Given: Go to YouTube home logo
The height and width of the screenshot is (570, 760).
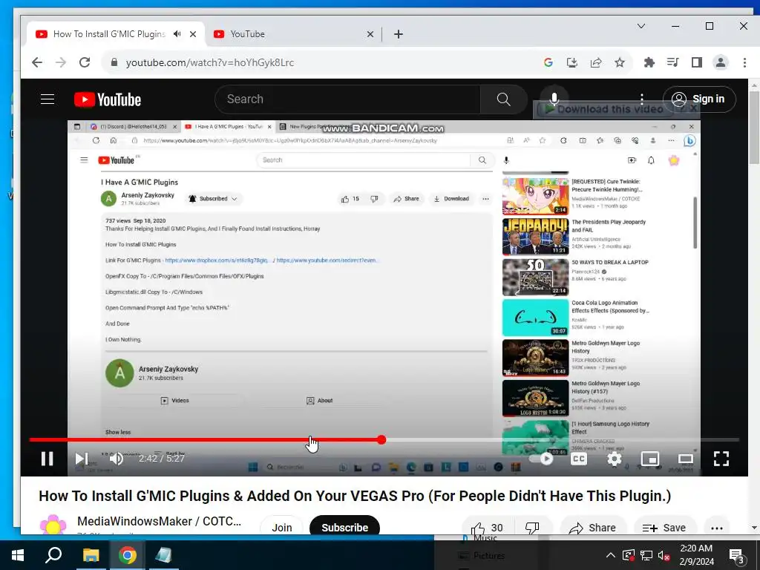Looking at the screenshot, I should click(108, 99).
